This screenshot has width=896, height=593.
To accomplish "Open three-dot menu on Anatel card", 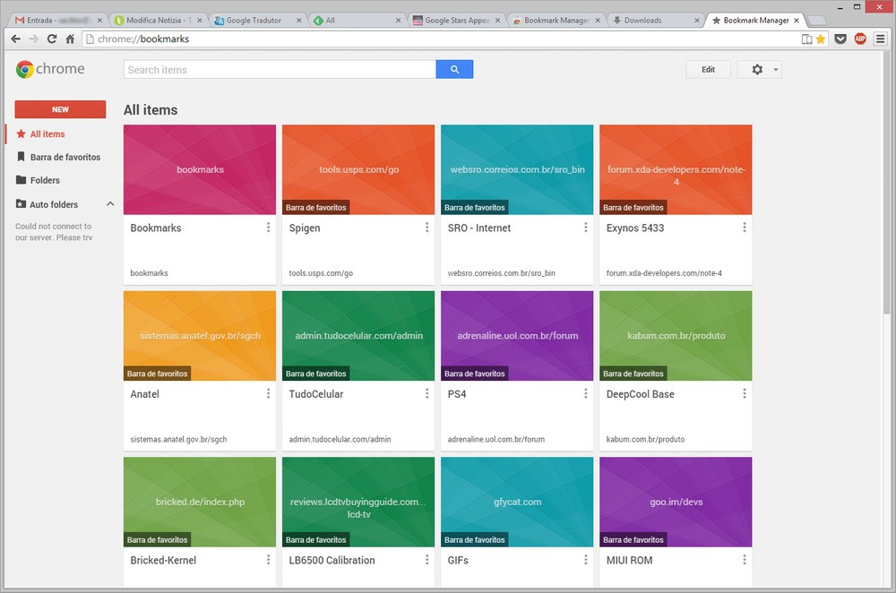I will click(268, 394).
